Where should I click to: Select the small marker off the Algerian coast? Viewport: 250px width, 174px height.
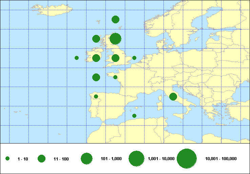point(134,116)
